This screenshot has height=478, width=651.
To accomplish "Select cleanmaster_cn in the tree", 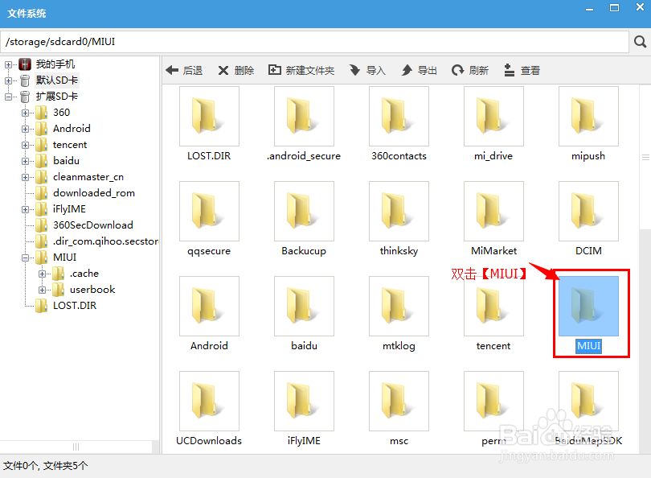I will (x=88, y=177).
